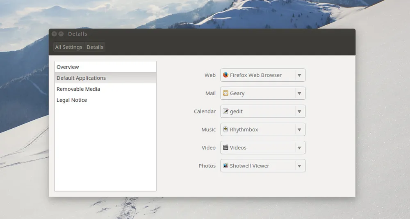This screenshot has width=410, height=219.
Task: Click the Rhythmbox speaker icon
Action: point(225,130)
